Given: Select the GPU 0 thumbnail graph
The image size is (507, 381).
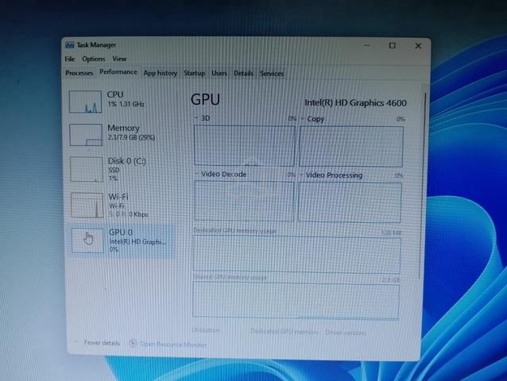Looking at the screenshot, I should click(x=87, y=241).
